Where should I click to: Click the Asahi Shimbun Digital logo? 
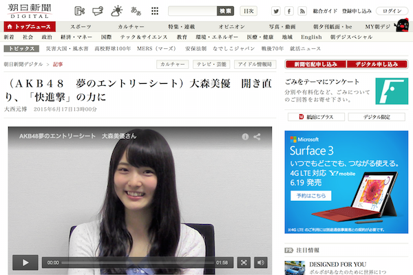coord(30,11)
